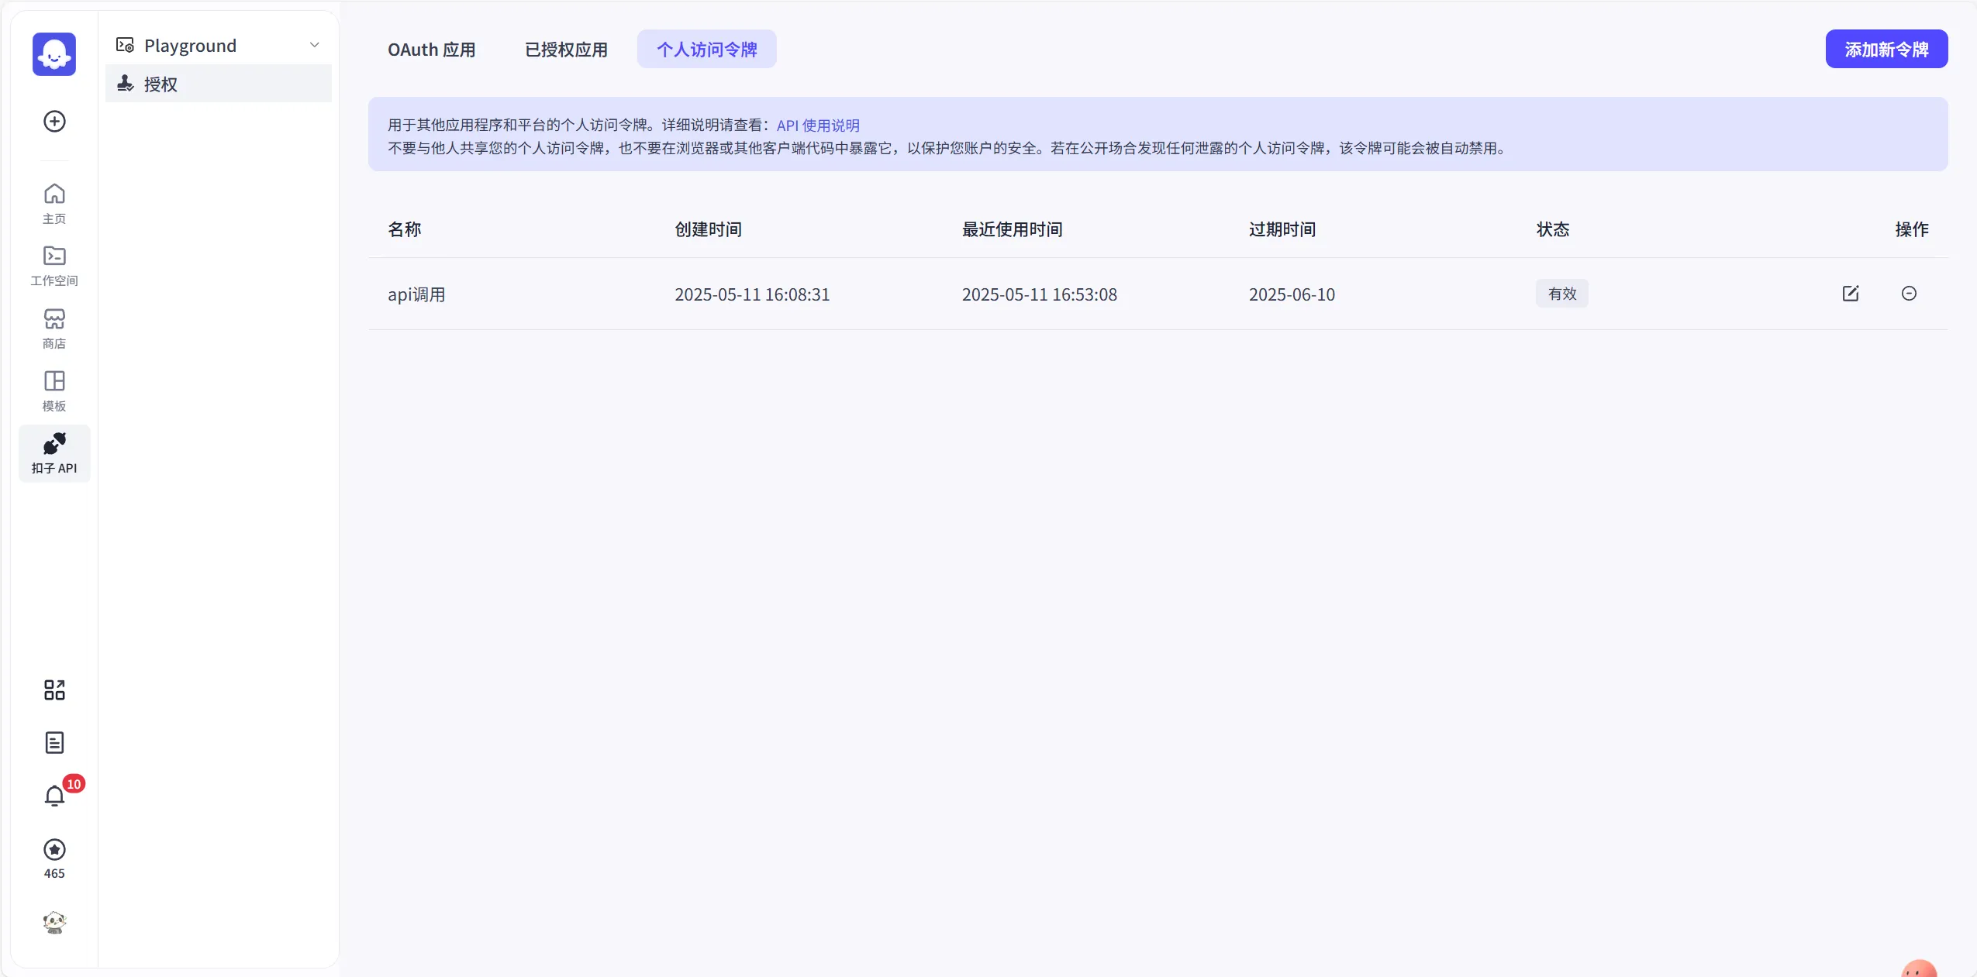
Task: Browse the 模板 templates section
Action: (53, 390)
